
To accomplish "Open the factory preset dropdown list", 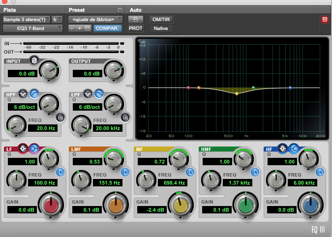I will [x=95, y=19].
